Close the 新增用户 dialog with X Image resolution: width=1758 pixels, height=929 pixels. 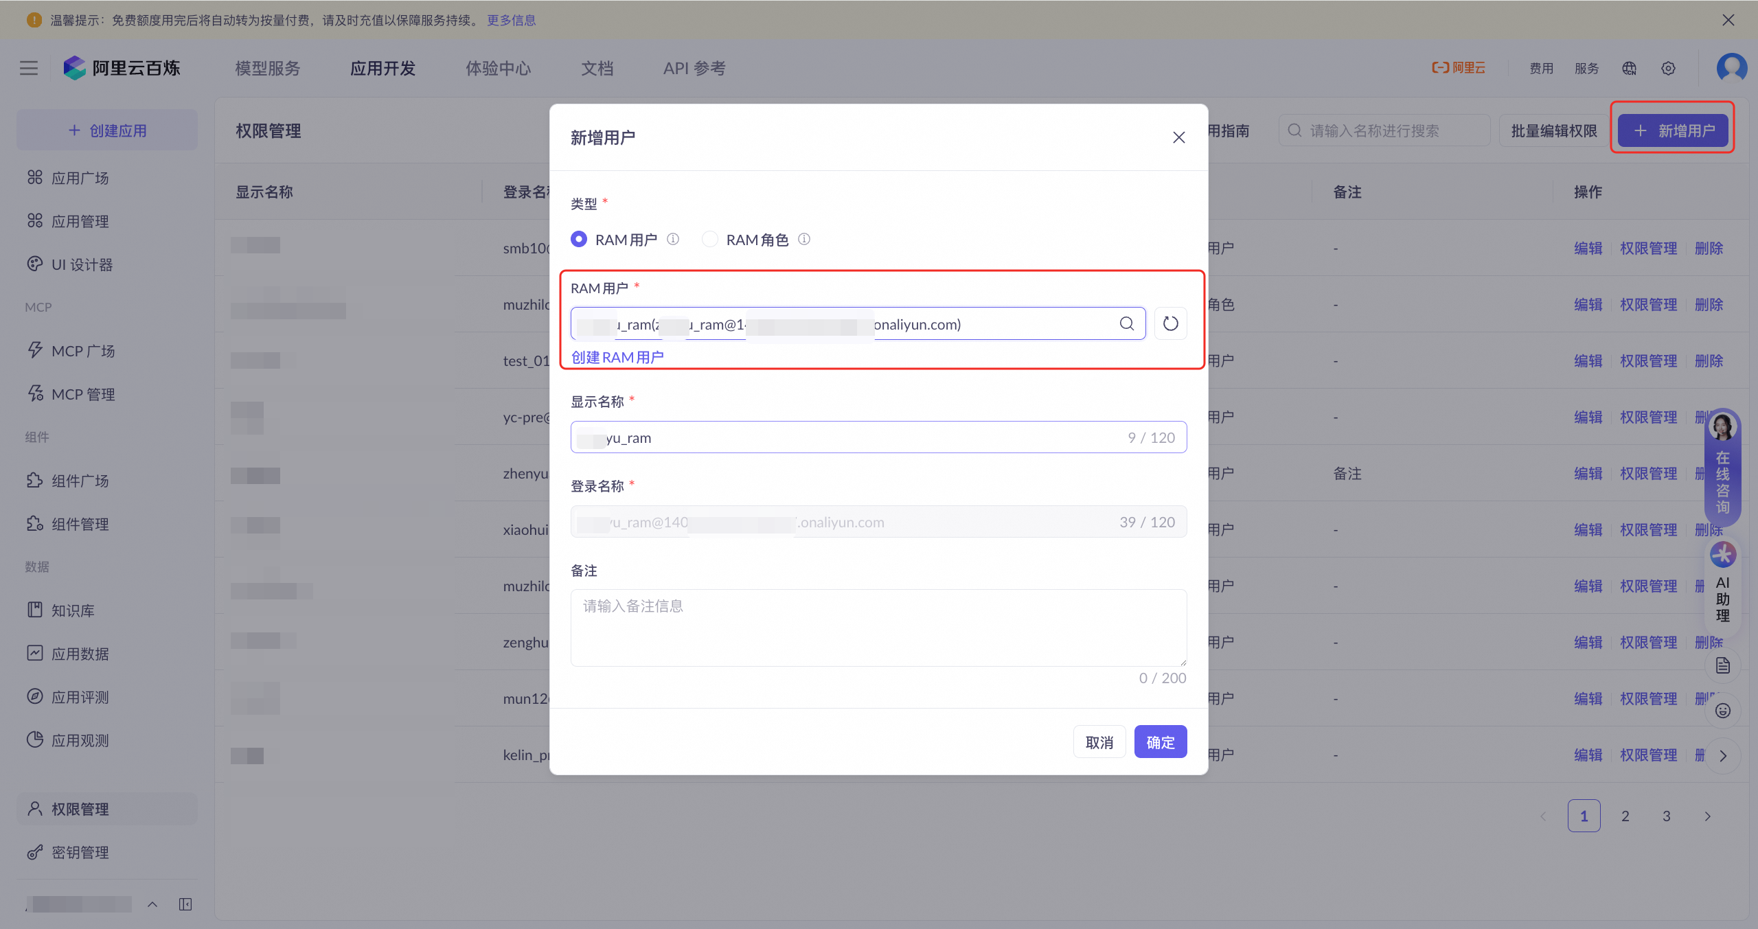[1178, 137]
